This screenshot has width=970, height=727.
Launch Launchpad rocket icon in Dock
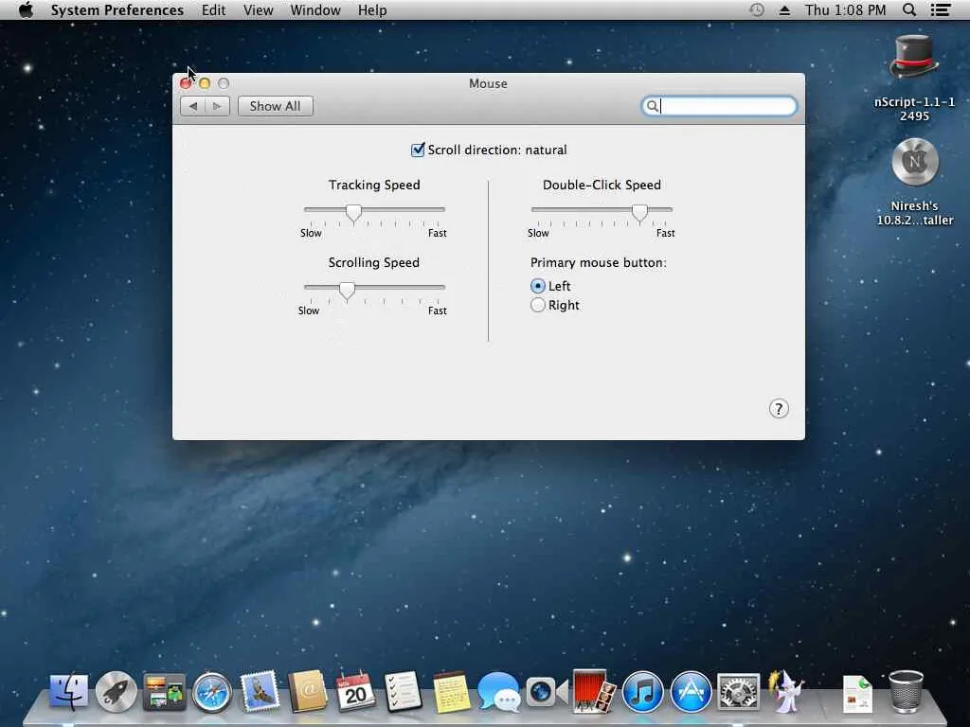click(x=117, y=691)
